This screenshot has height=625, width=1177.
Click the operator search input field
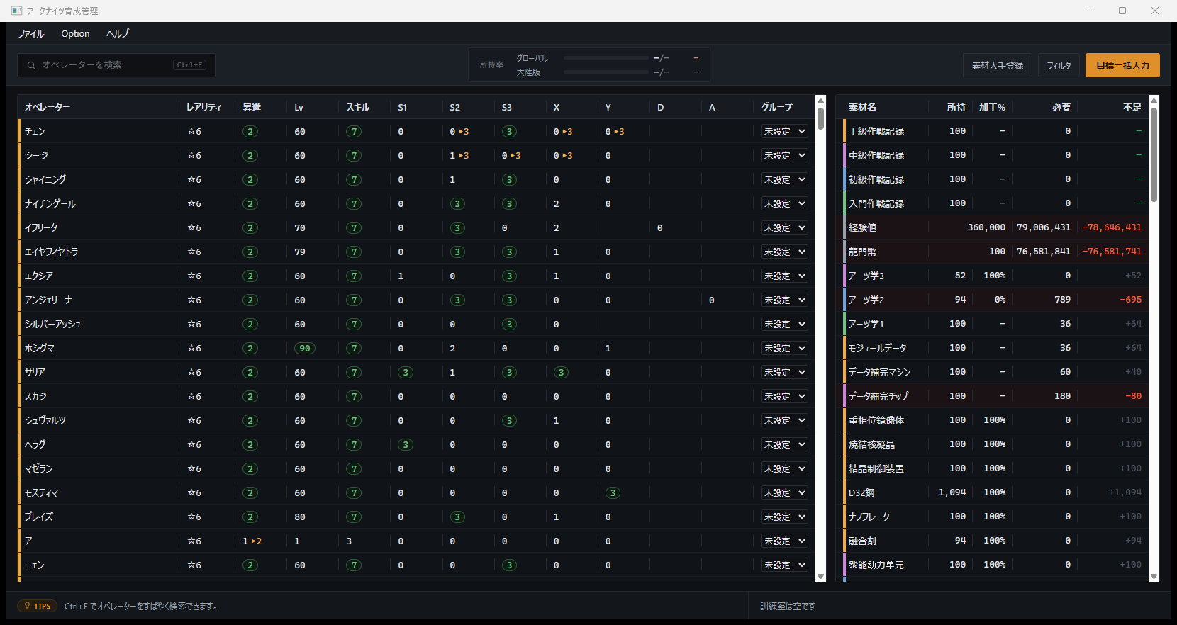tap(116, 65)
